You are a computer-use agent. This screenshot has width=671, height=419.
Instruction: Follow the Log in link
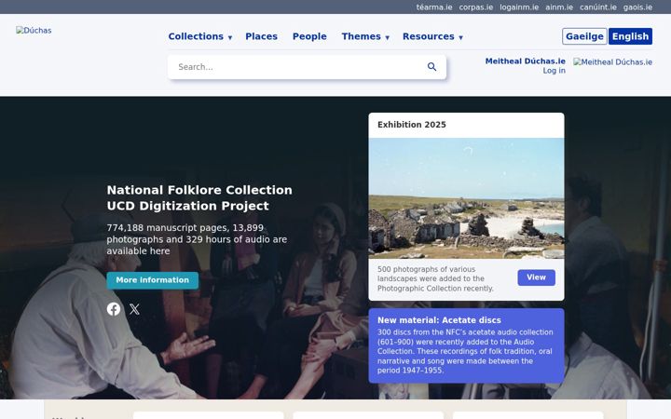[555, 71]
